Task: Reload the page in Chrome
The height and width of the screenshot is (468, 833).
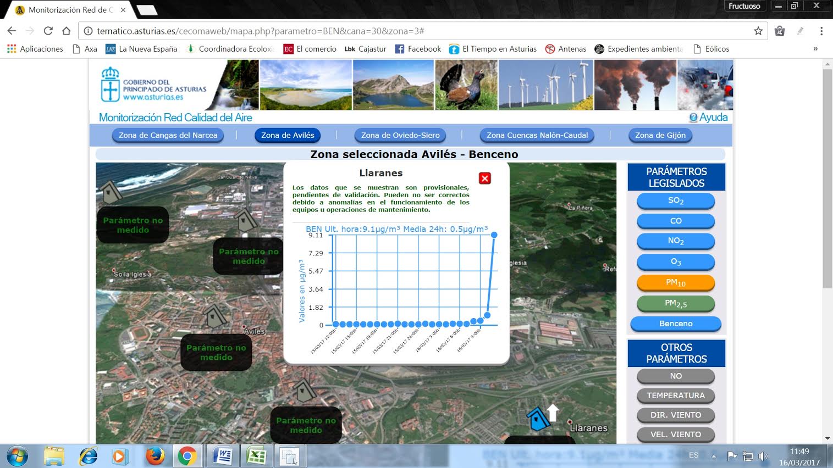Action: 48,31
